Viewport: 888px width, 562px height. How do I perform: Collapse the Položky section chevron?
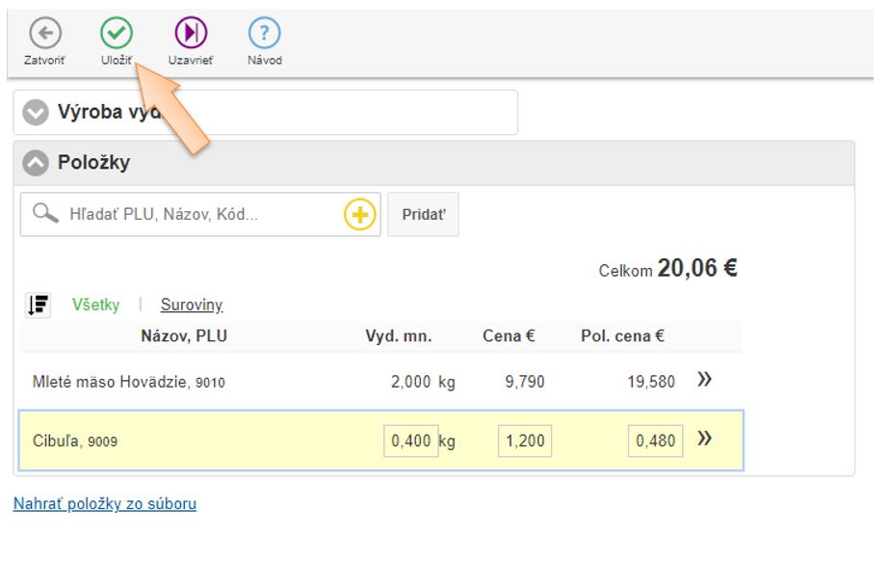(36, 163)
